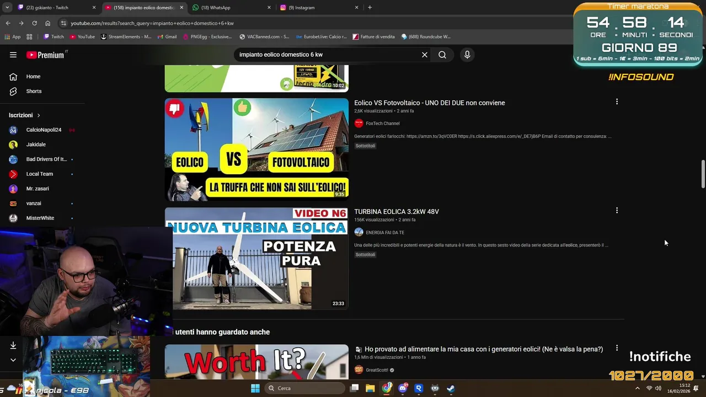This screenshot has width=706, height=397.
Task: Open Bad Drivers Of It... channel
Action: pos(46,159)
